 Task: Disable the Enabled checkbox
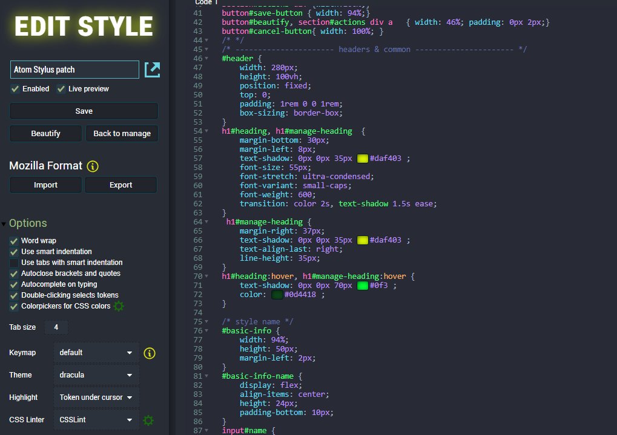[14, 89]
